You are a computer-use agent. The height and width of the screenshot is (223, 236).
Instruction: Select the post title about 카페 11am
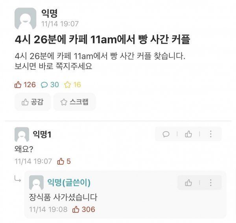coord(102,40)
